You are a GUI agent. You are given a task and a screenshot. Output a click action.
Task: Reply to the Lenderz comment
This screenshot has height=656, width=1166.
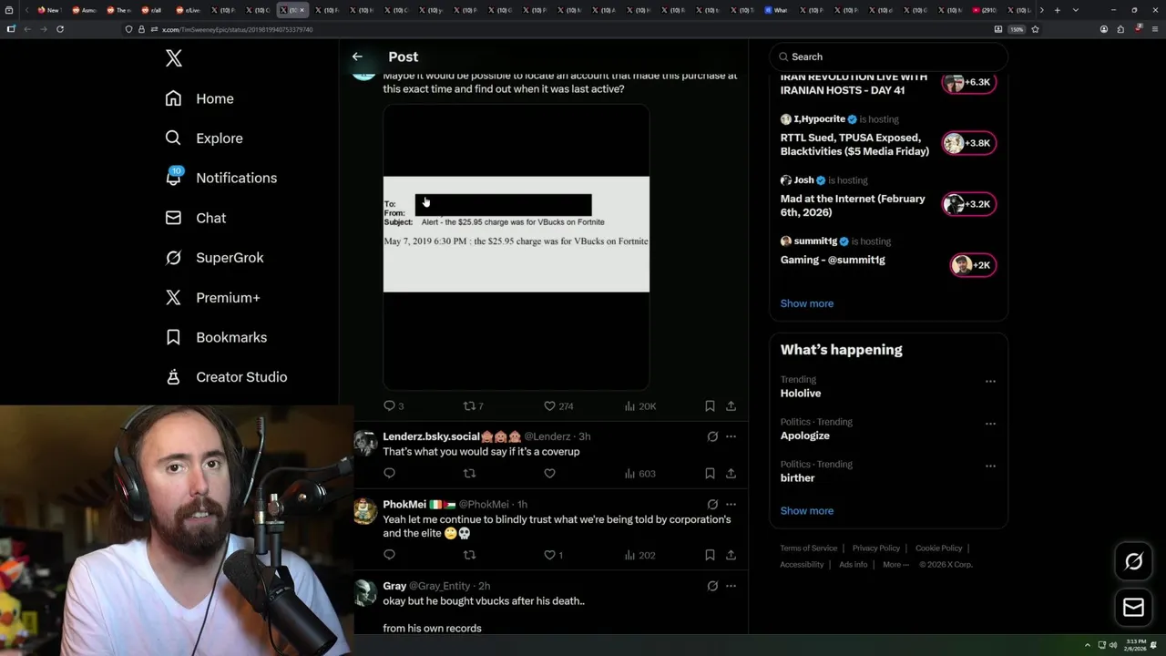point(389,474)
